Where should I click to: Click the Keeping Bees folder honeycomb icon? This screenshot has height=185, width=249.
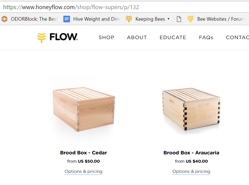129,19
